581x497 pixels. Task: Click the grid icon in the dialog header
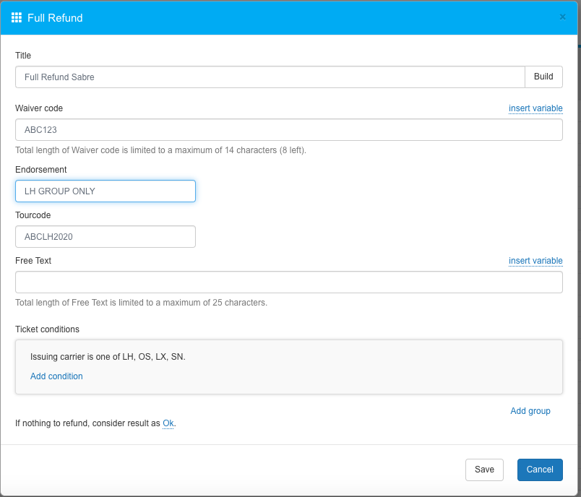(17, 17)
